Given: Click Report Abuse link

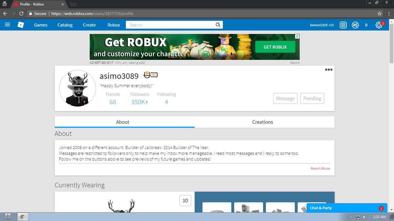Looking at the screenshot, I should (x=320, y=168).
